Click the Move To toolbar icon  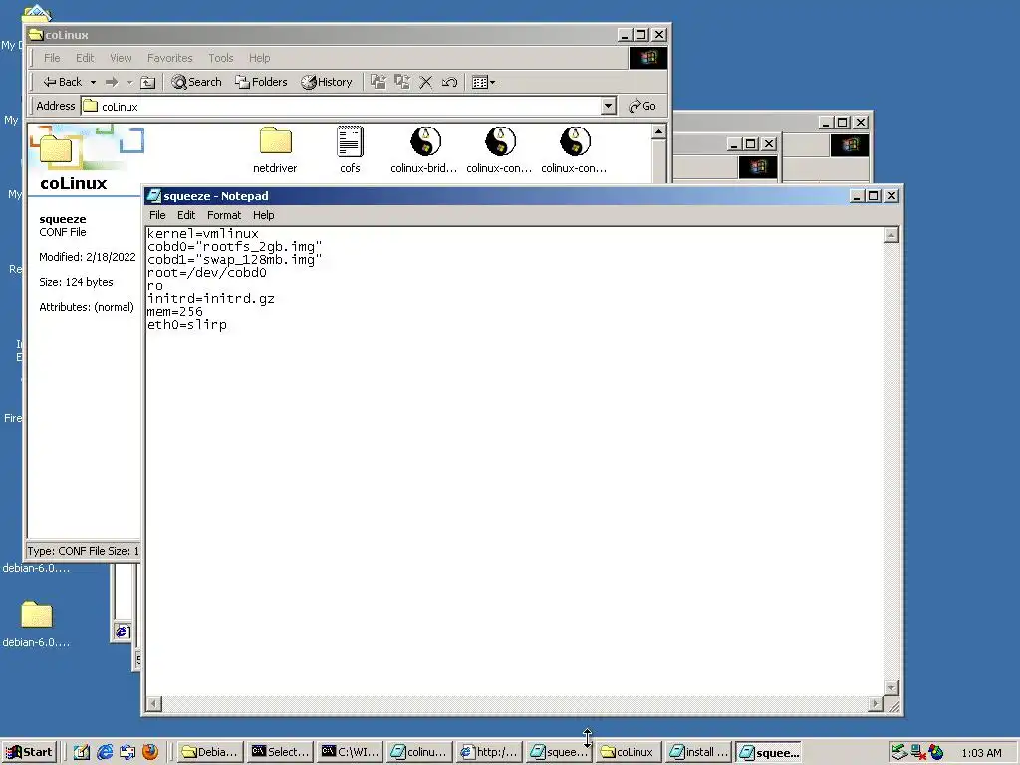tap(378, 82)
